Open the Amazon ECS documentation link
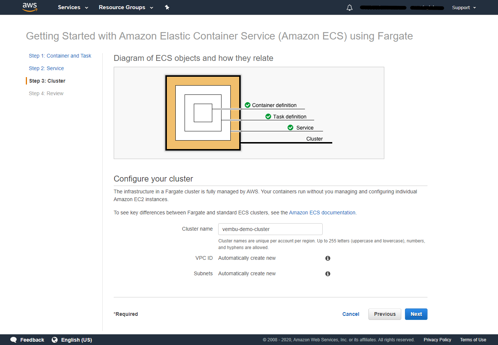498x345 pixels. coord(322,213)
